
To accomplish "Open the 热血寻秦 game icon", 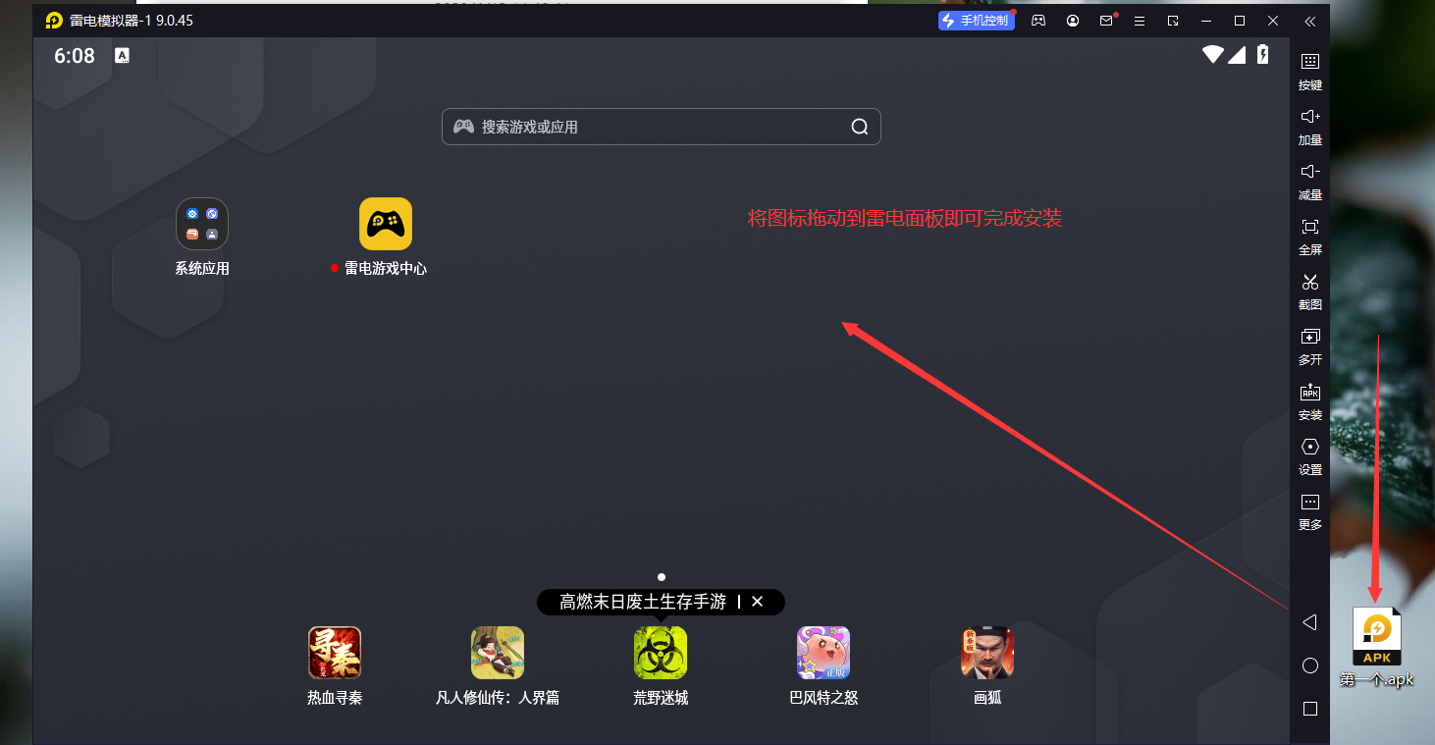I will tap(335, 653).
